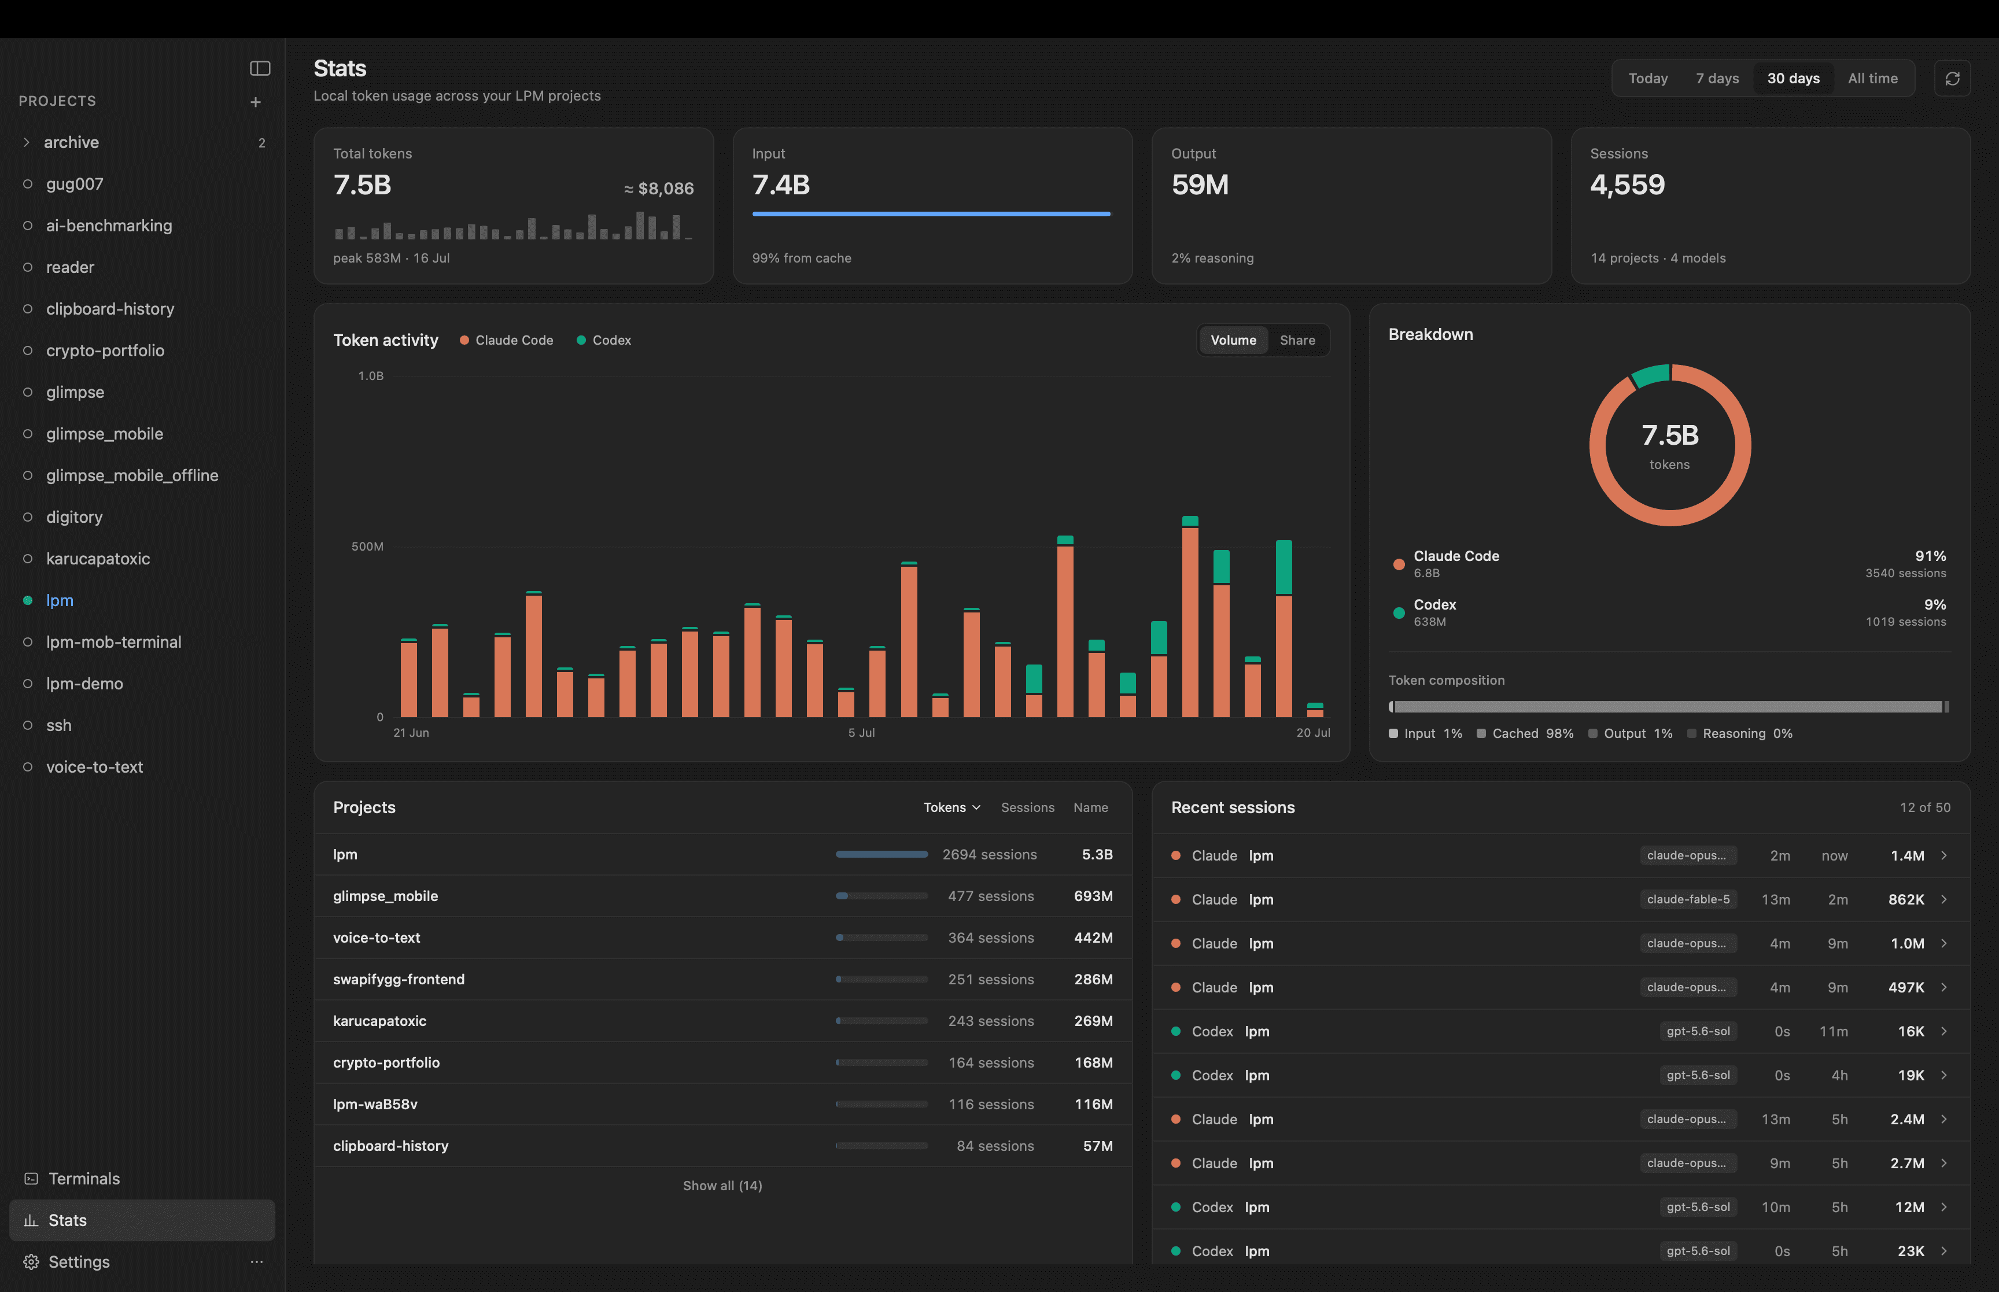Open Terminals from the sidebar

tap(143, 1178)
